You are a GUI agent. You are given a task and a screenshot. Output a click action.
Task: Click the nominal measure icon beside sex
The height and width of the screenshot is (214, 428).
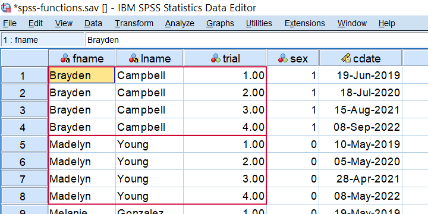coord(283,58)
